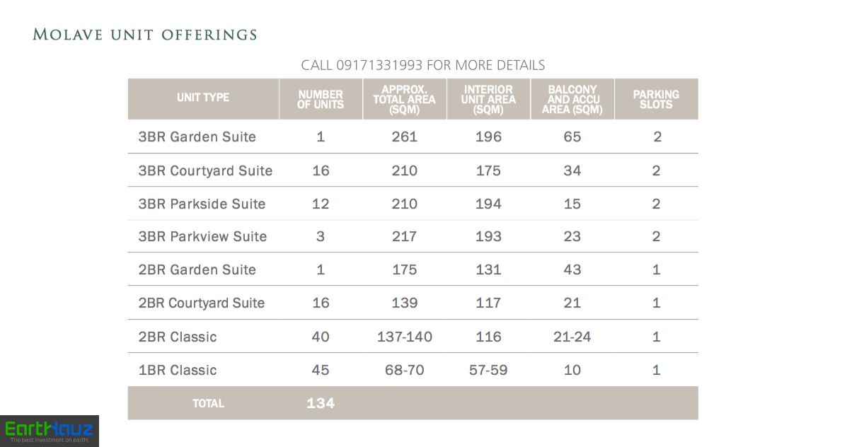Select the 2BR Classic row label
This screenshot has height=447, width=847.
click(178, 337)
